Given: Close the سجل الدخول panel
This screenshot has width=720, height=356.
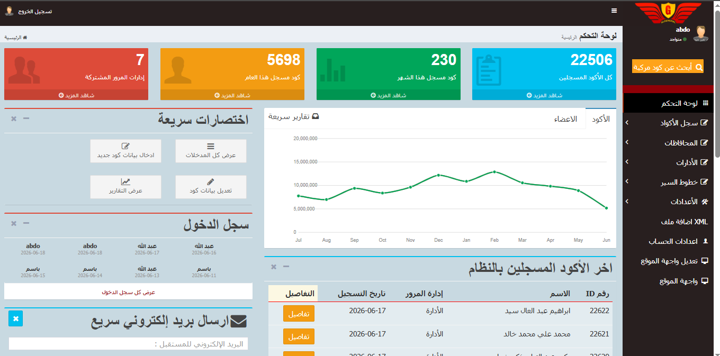Looking at the screenshot, I should click(14, 224).
